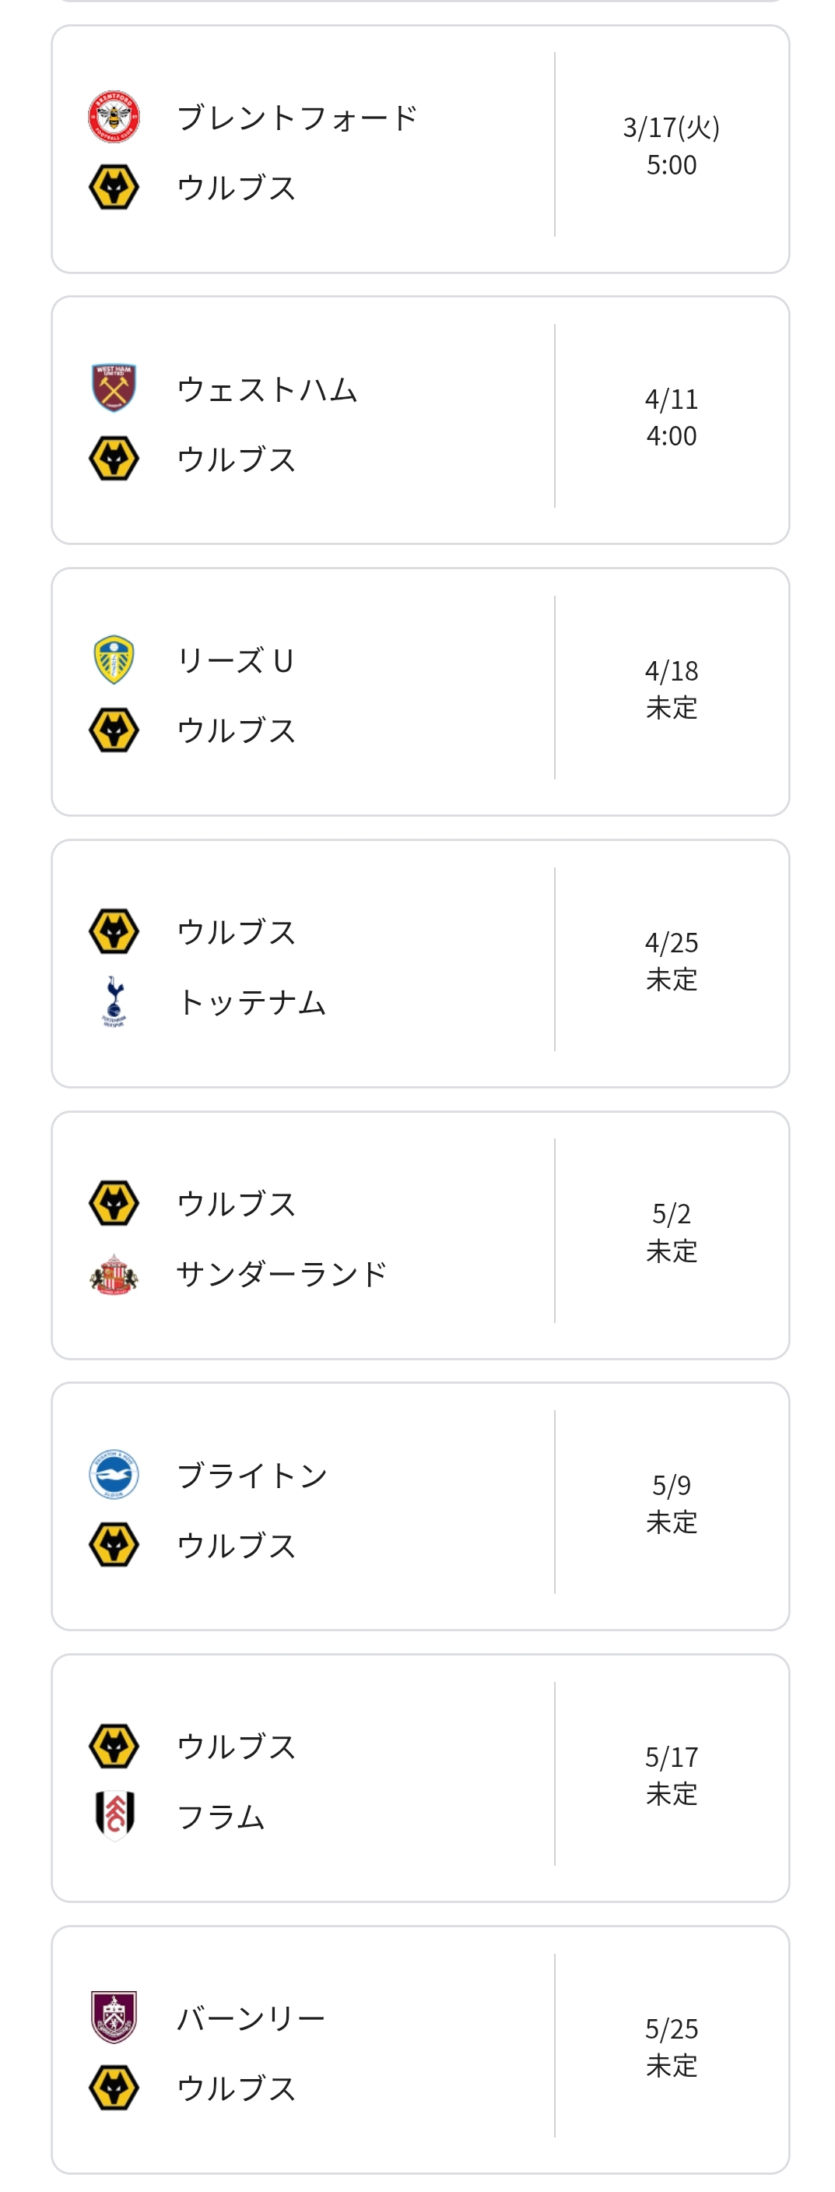Open the 3/17(火) 5:00 match date
This screenshot has width=835, height=2192.
[x=671, y=146]
